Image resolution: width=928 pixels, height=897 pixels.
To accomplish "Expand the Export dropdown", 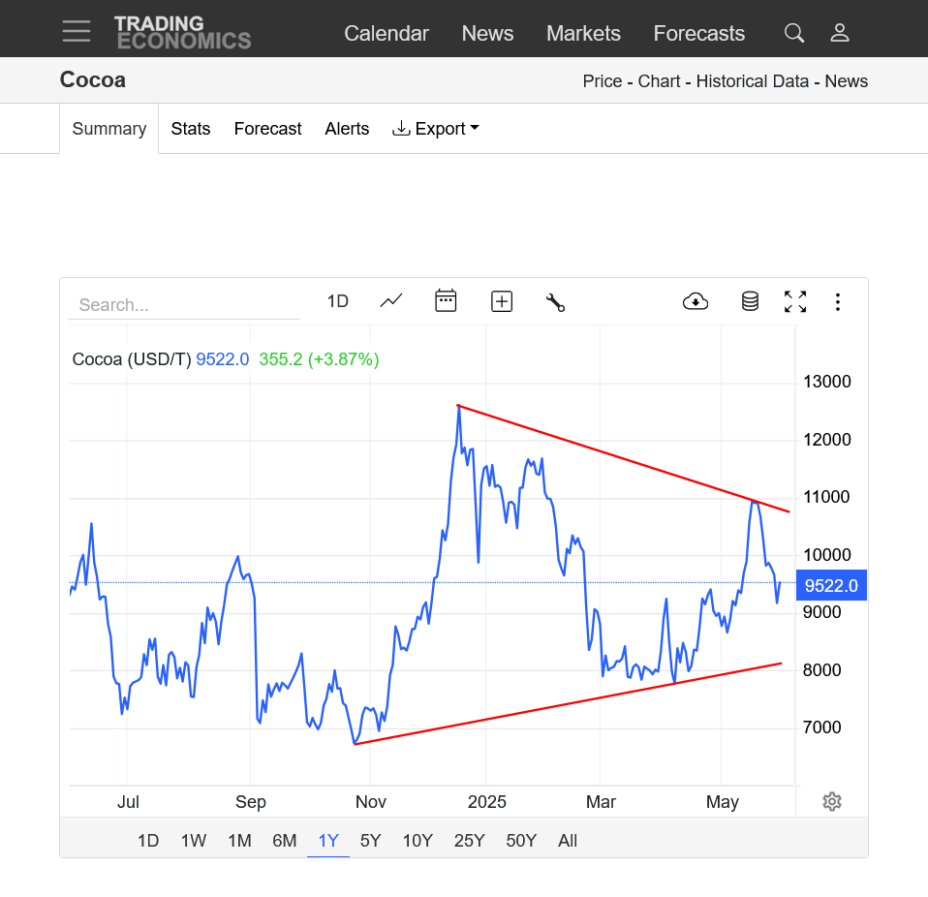I will (436, 129).
